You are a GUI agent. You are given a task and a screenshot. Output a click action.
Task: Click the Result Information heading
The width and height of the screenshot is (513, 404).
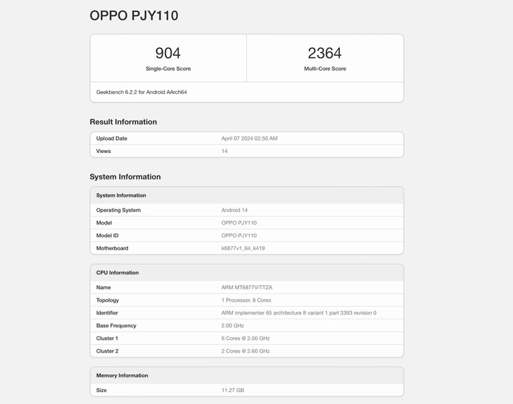tap(123, 122)
